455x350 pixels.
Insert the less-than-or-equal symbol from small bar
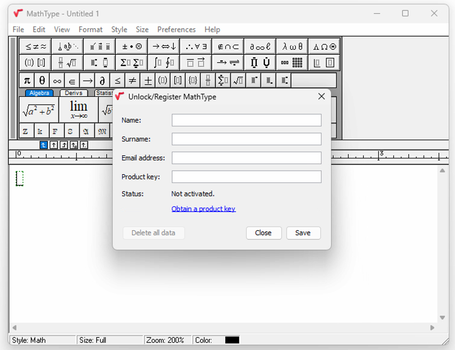[118, 81]
